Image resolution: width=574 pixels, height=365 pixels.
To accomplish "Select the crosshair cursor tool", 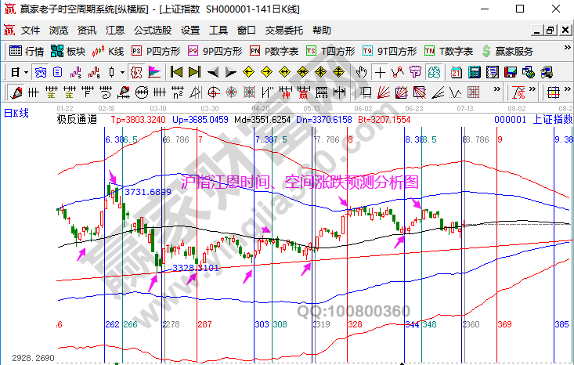I will click(x=380, y=72).
